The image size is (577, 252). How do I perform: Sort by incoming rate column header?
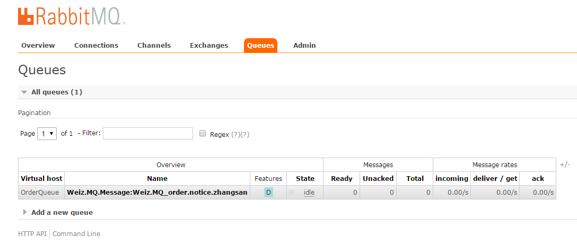451,178
